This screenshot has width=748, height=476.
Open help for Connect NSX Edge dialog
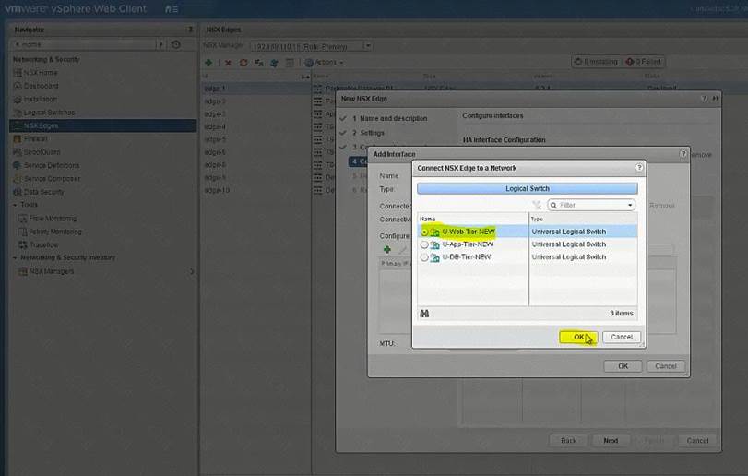pos(638,168)
